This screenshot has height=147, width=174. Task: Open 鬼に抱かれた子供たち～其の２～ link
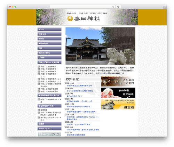51,119
